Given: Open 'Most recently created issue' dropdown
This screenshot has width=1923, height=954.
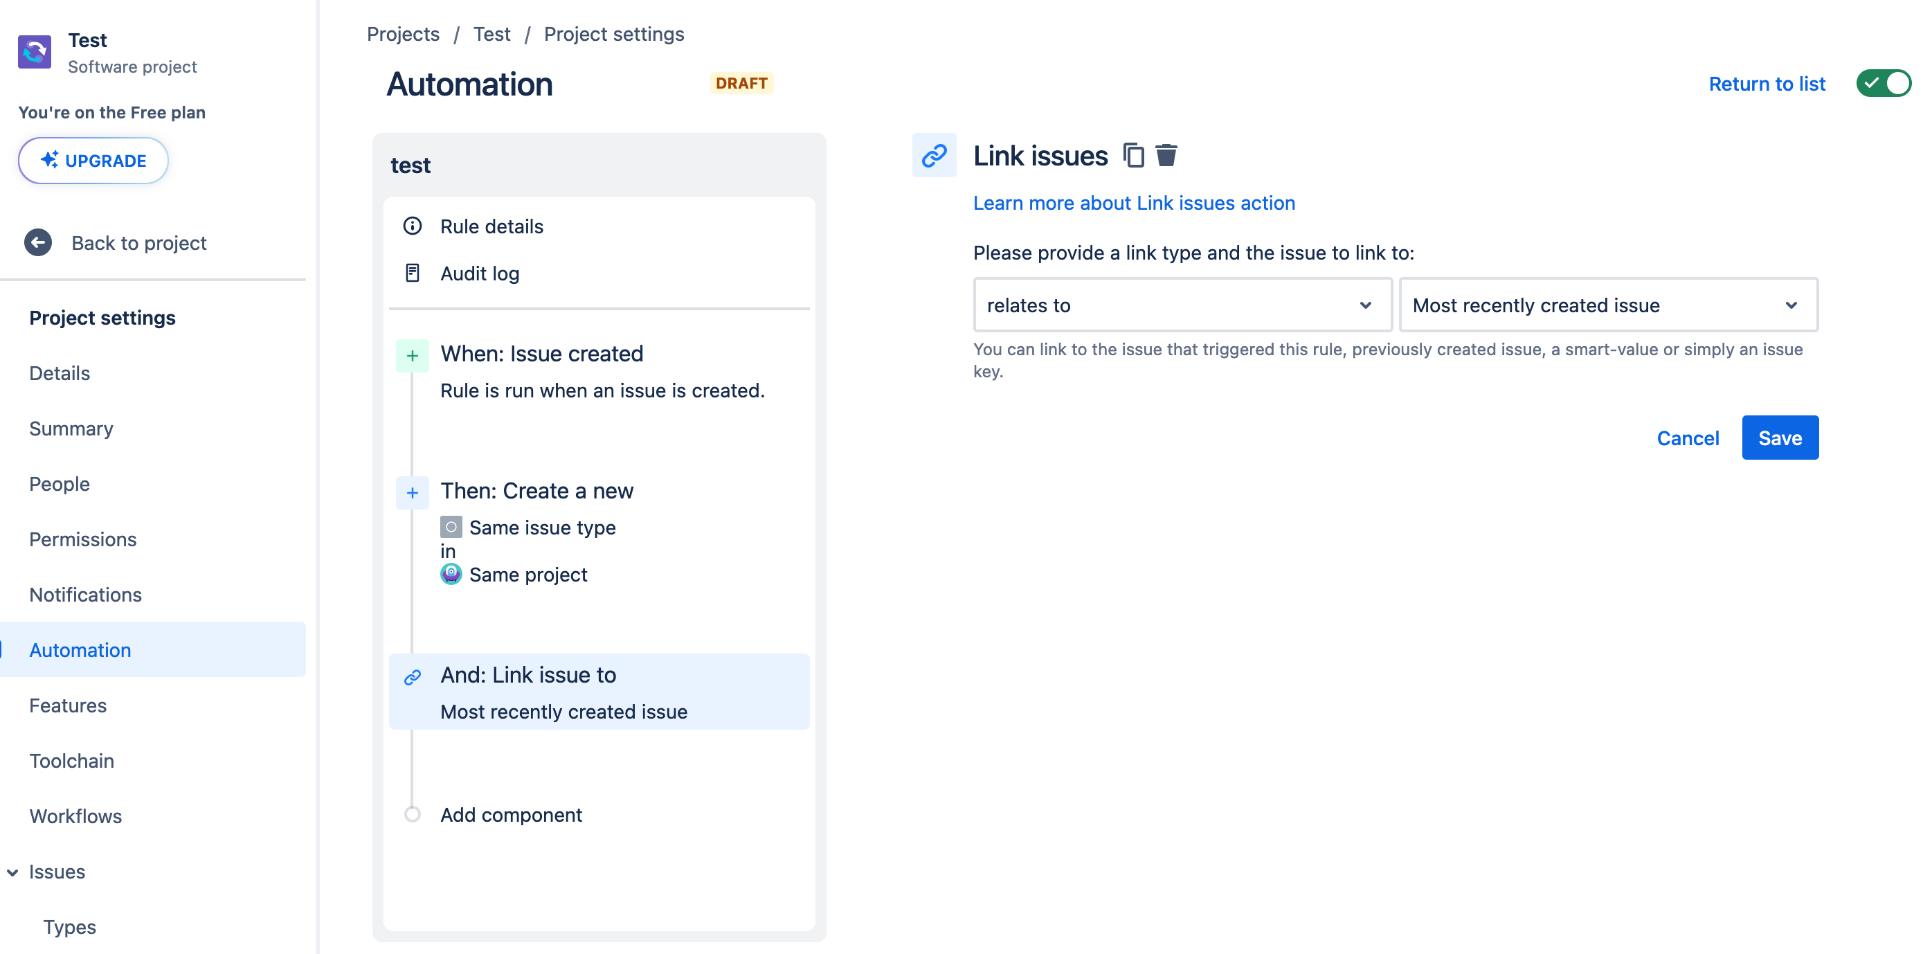Looking at the screenshot, I should (1607, 305).
